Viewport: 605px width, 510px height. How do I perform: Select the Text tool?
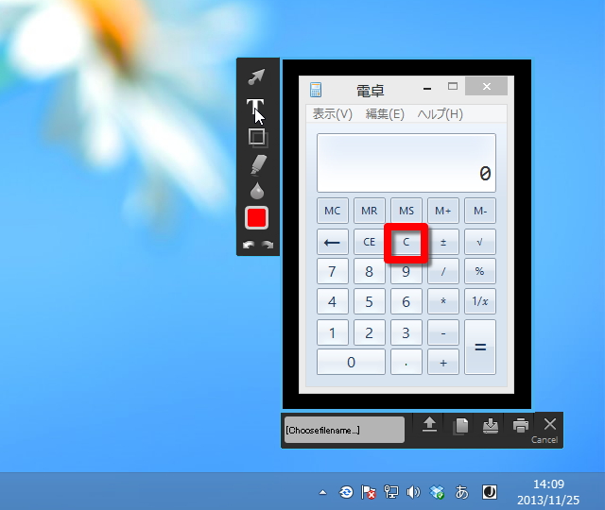click(255, 107)
